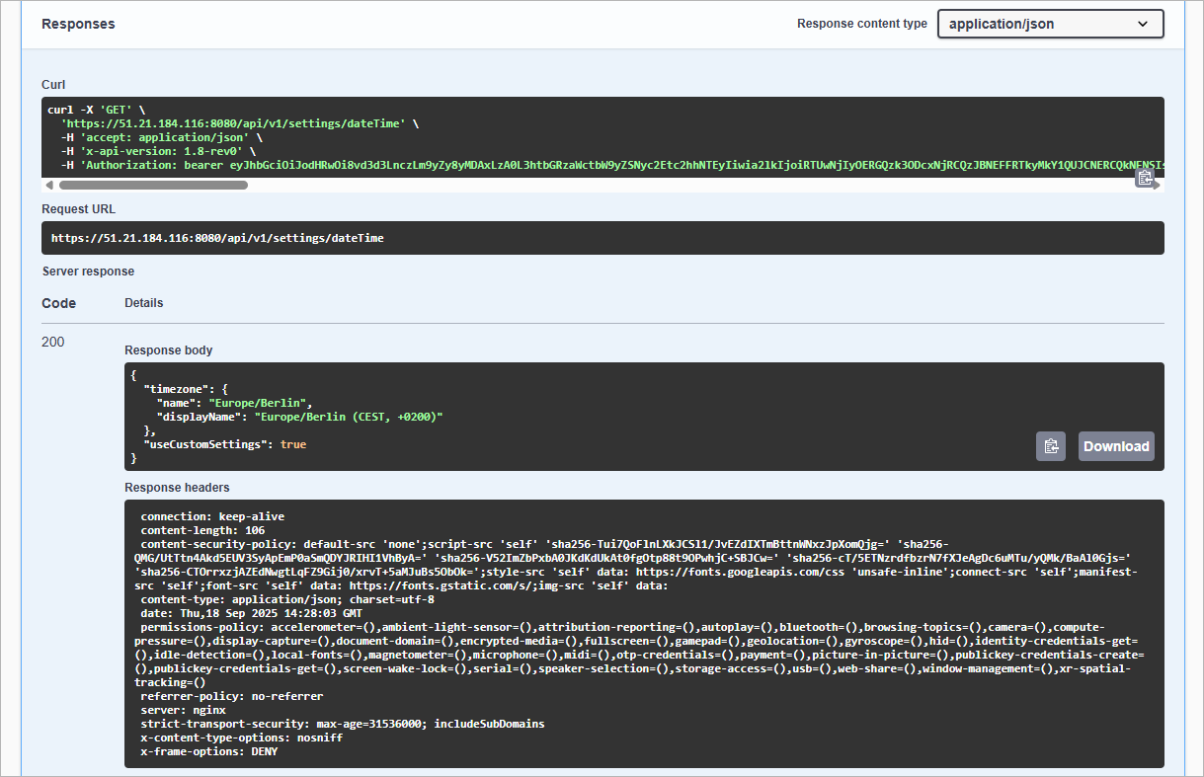This screenshot has width=1204, height=777.
Task: Click the x-frame-options DENY header line
Action: coord(209,751)
